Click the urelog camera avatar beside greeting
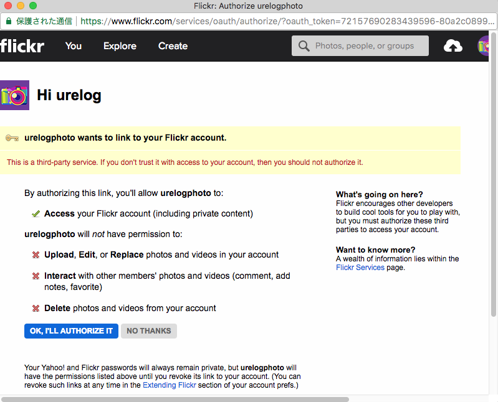This screenshot has height=402, width=498. (x=14, y=95)
